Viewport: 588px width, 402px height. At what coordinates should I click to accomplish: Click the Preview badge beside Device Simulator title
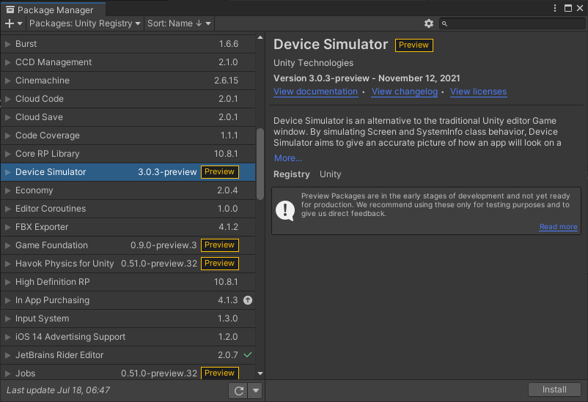414,45
